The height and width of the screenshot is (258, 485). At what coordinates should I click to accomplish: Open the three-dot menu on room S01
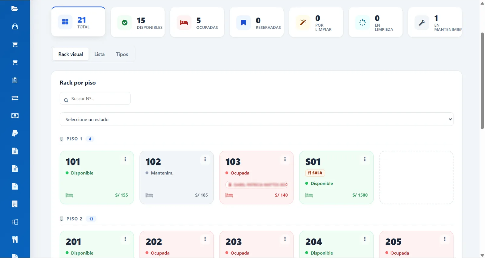pyautogui.click(x=365, y=159)
